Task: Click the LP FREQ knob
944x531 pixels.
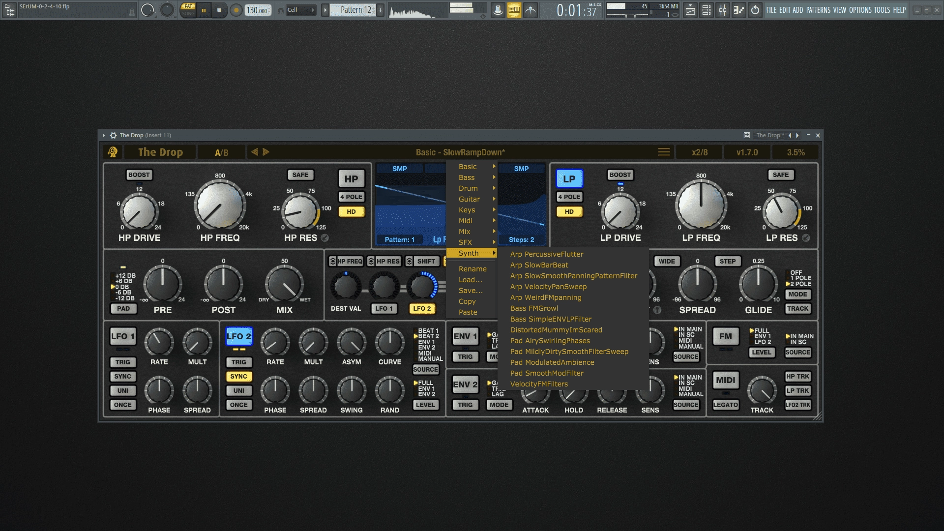Action: [x=701, y=205]
